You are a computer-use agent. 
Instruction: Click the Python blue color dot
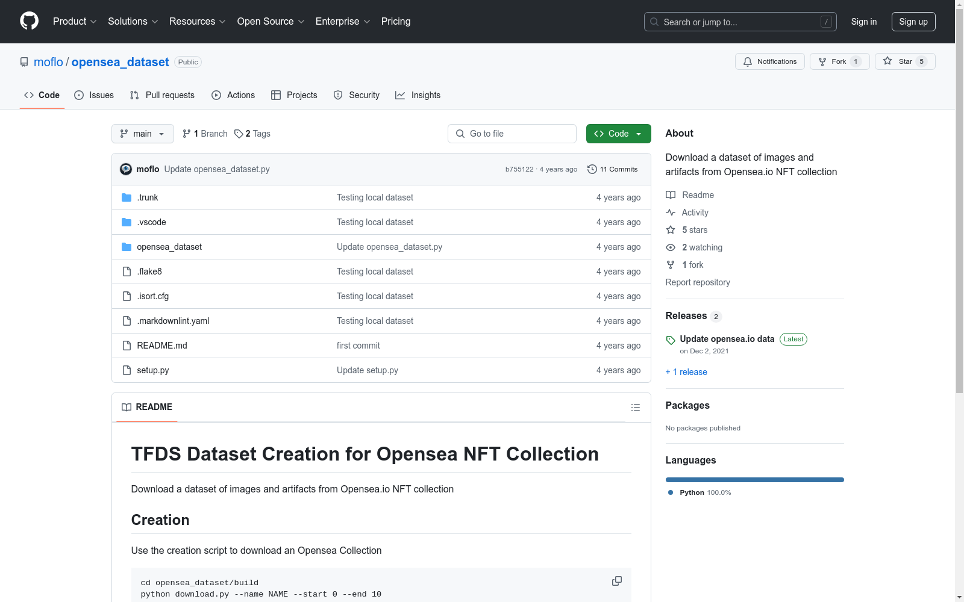click(671, 492)
